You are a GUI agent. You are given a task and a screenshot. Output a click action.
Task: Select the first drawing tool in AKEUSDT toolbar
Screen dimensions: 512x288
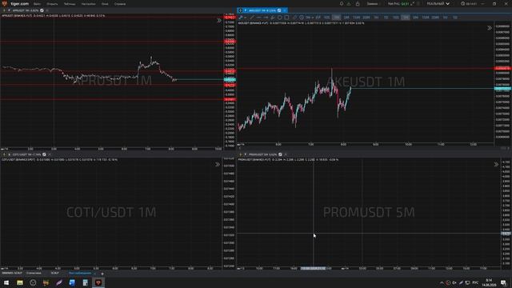[x=241, y=18]
